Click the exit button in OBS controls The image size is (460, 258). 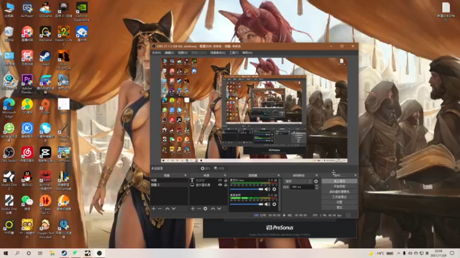(339, 208)
